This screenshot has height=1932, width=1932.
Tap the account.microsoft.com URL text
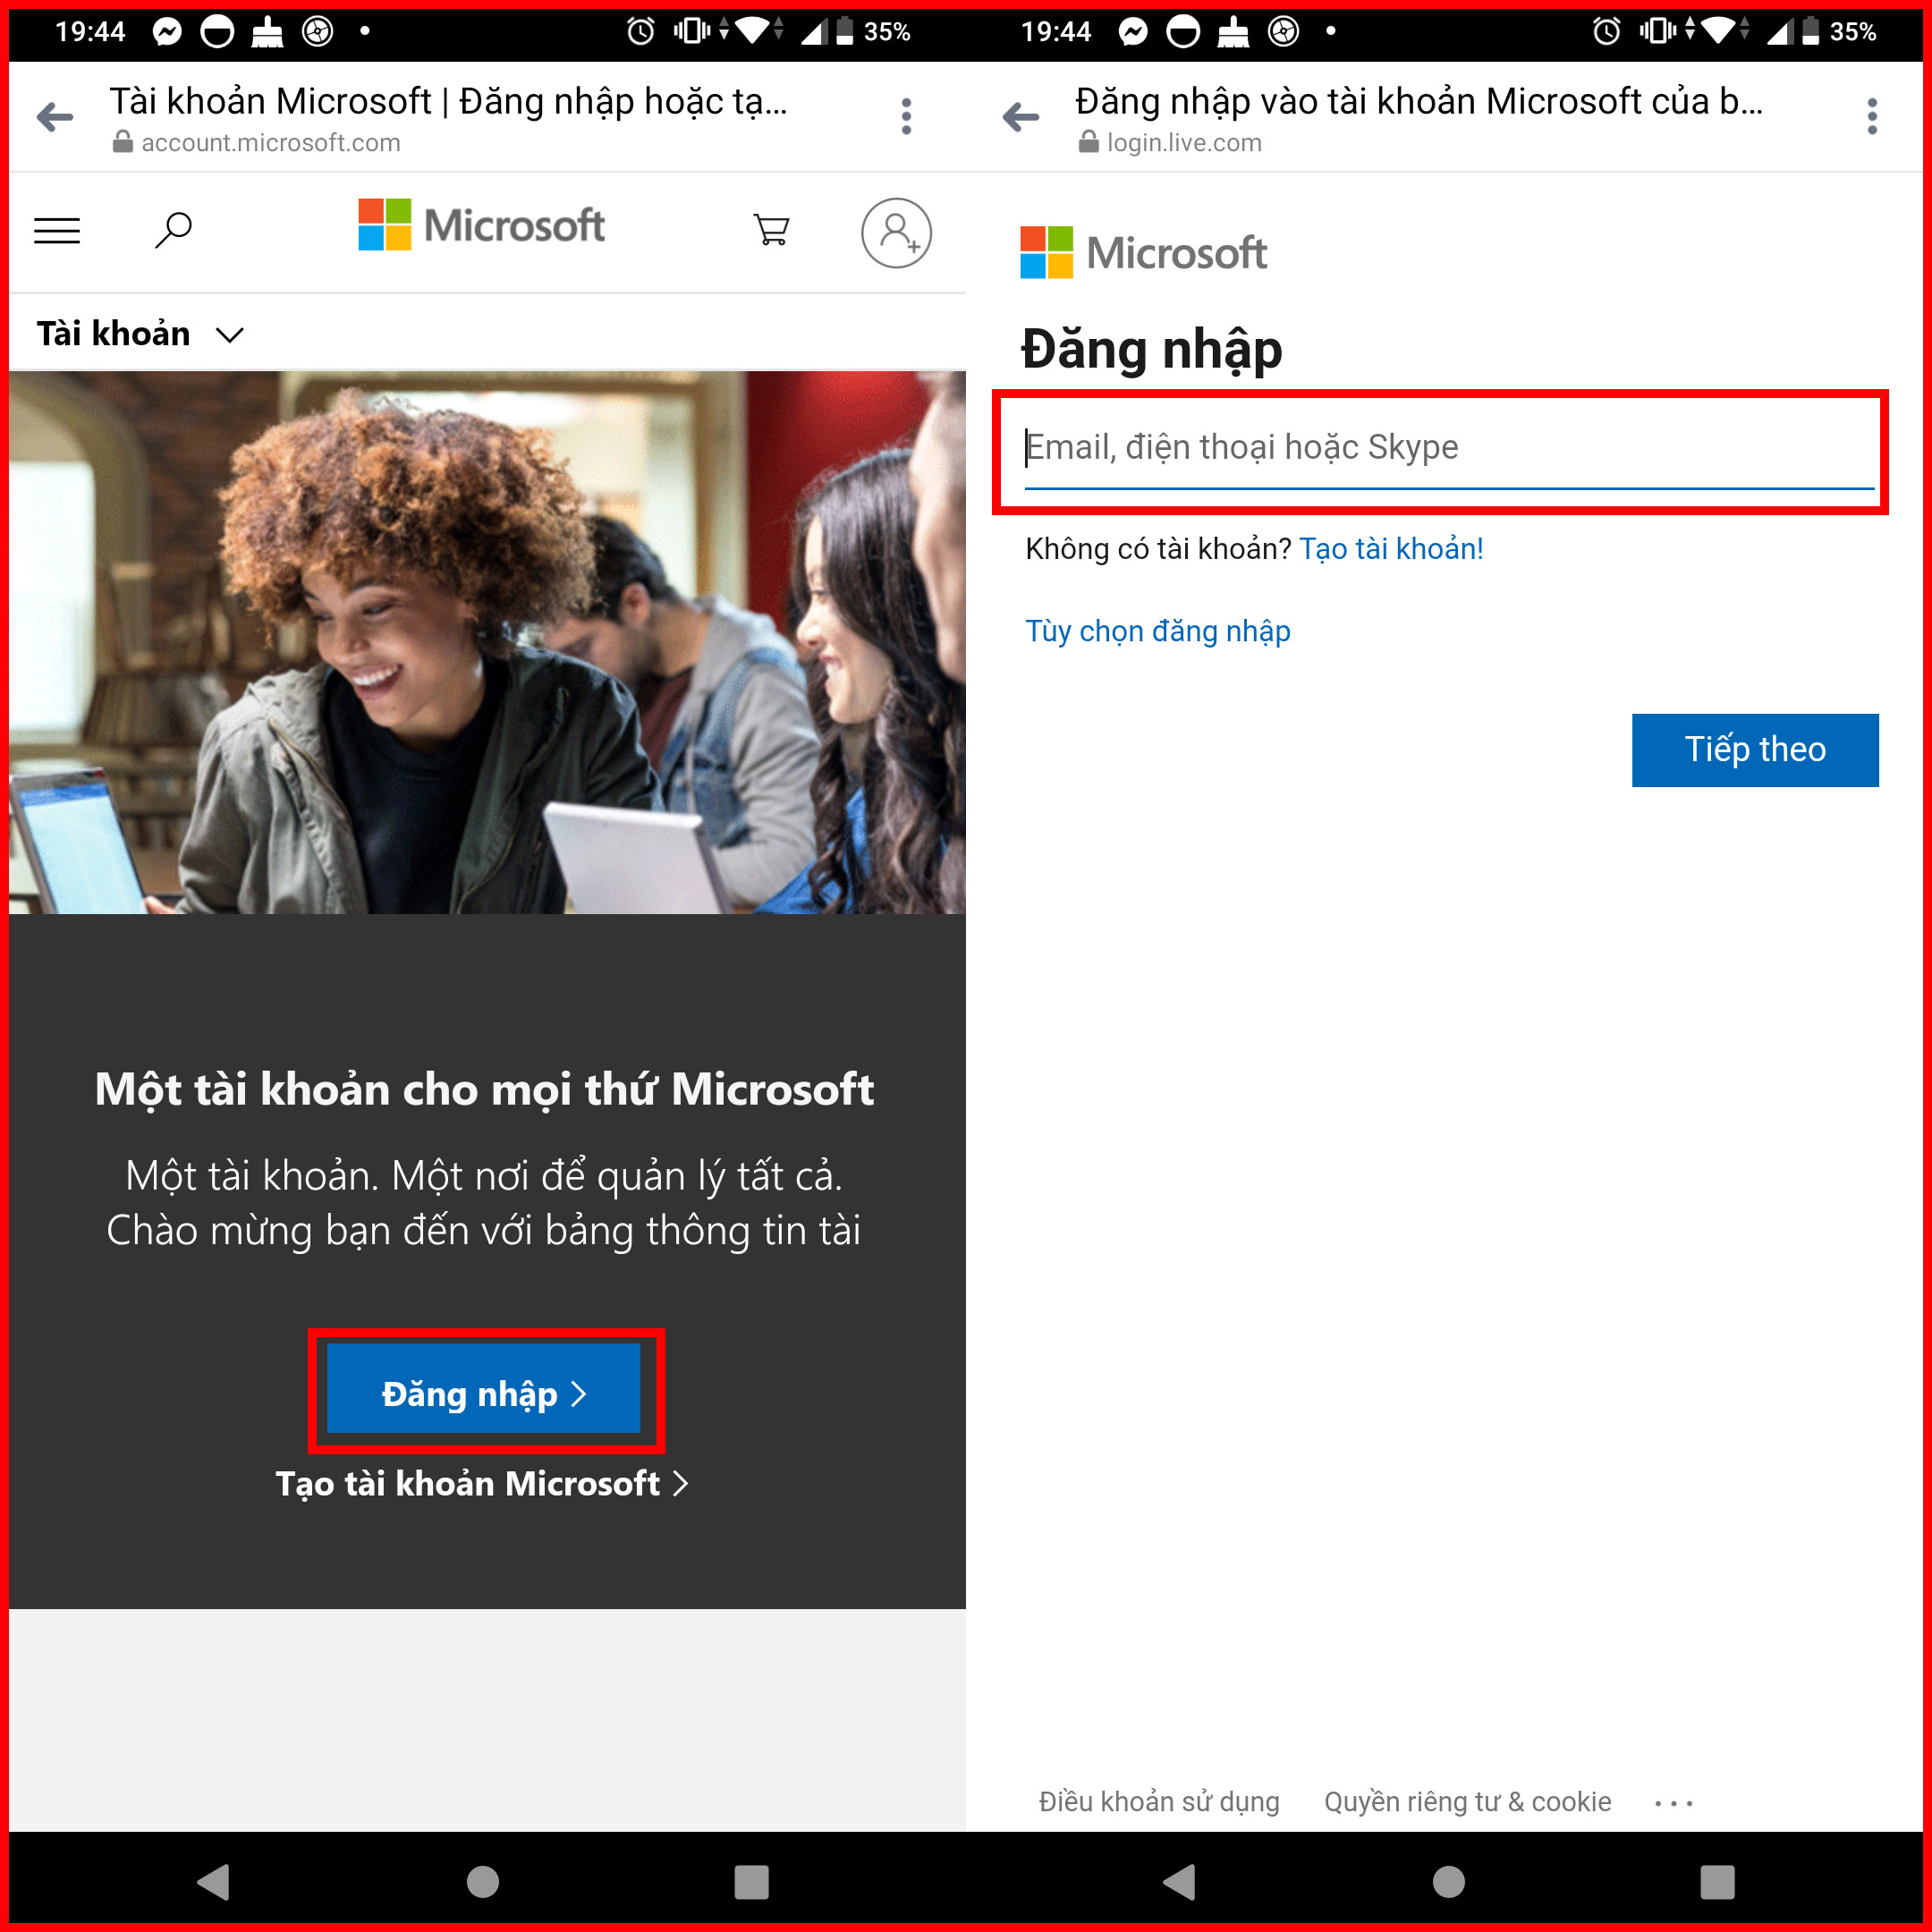tap(271, 143)
